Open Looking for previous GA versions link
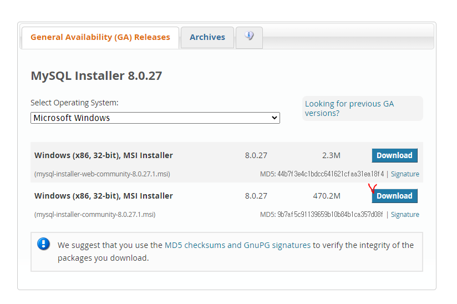This screenshot has width=457, height=304. pos(349,108)
